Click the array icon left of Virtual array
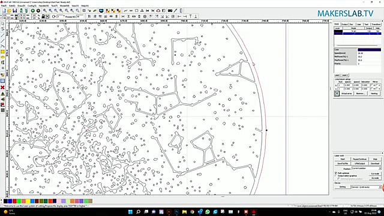Image resolution: width=384 pixels, height=216 pixels. (x=337, y=94)
